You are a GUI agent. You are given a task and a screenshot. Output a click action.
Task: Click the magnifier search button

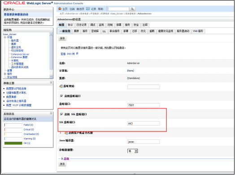132,9
